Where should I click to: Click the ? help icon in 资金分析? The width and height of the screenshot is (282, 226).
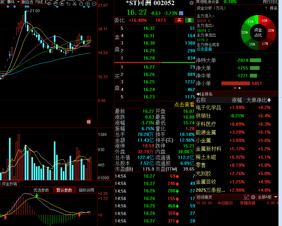point(266,8)
